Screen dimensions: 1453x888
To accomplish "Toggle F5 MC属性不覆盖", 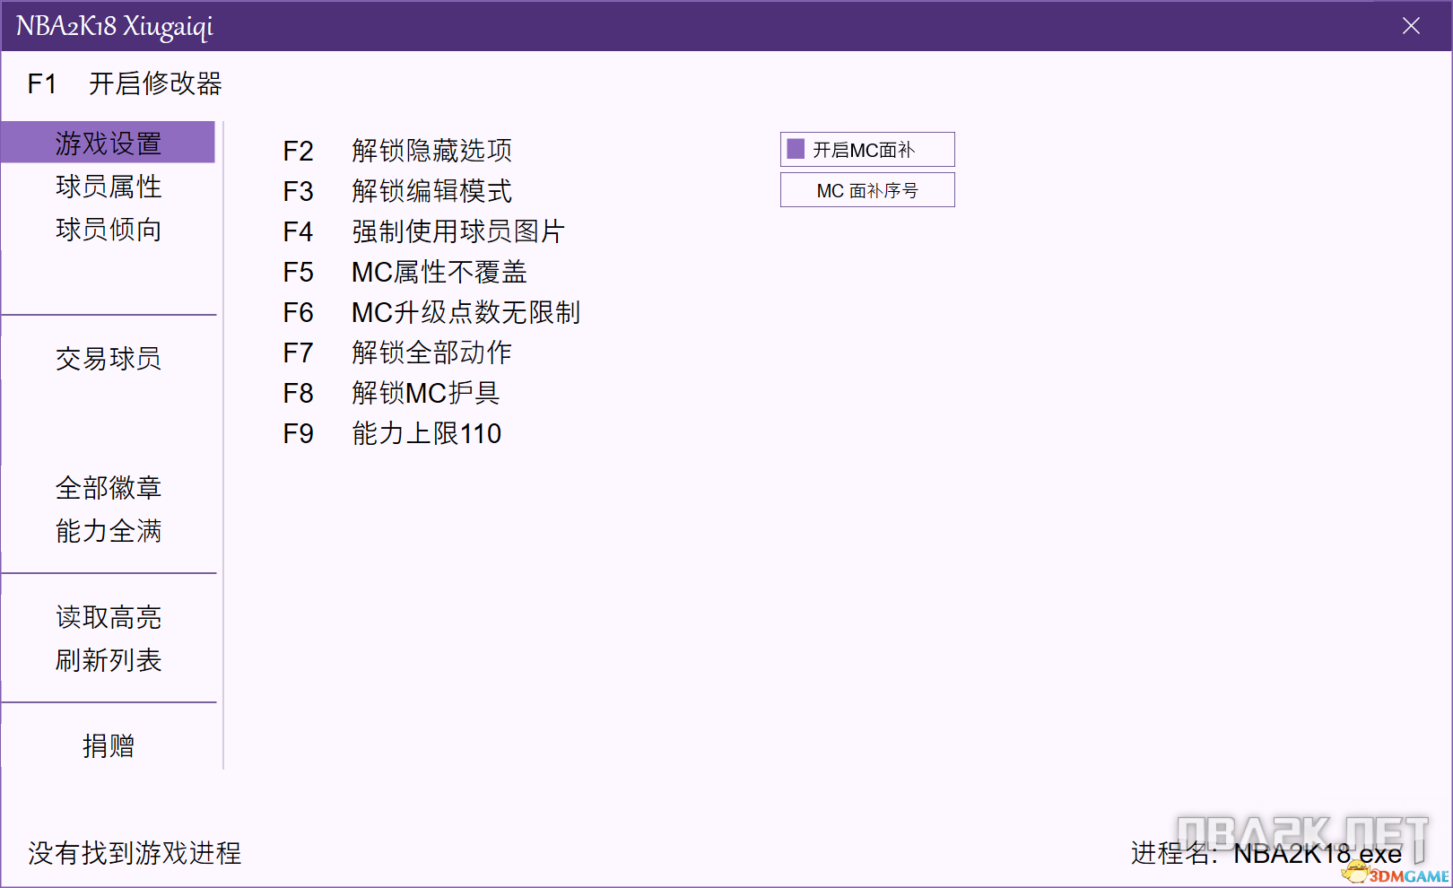I will 405,272.
